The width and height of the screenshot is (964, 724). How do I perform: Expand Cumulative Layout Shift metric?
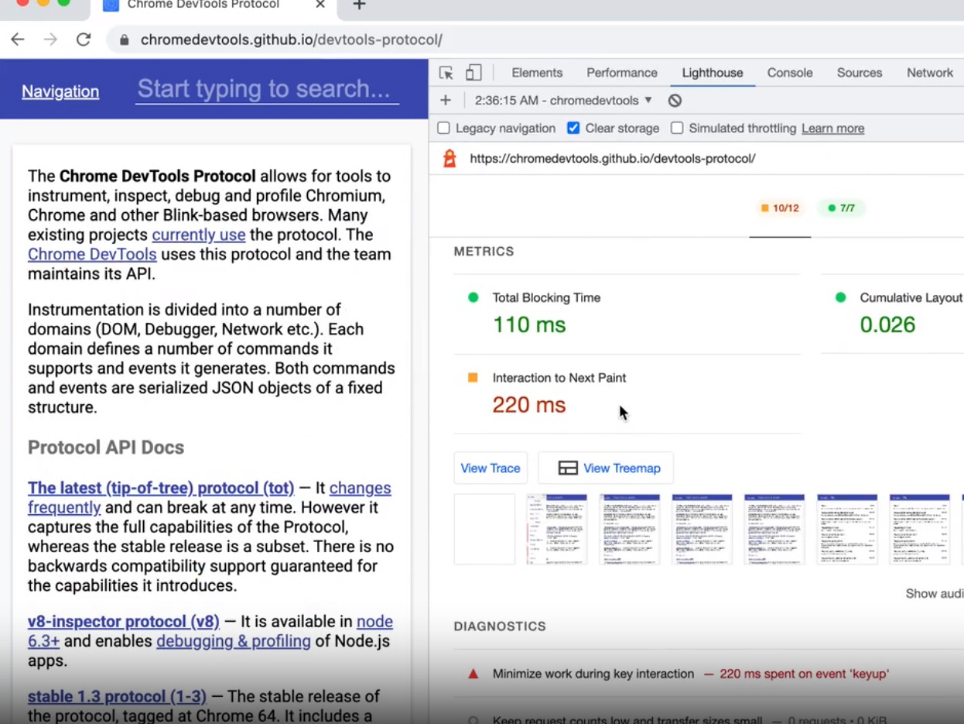(892, 314)
